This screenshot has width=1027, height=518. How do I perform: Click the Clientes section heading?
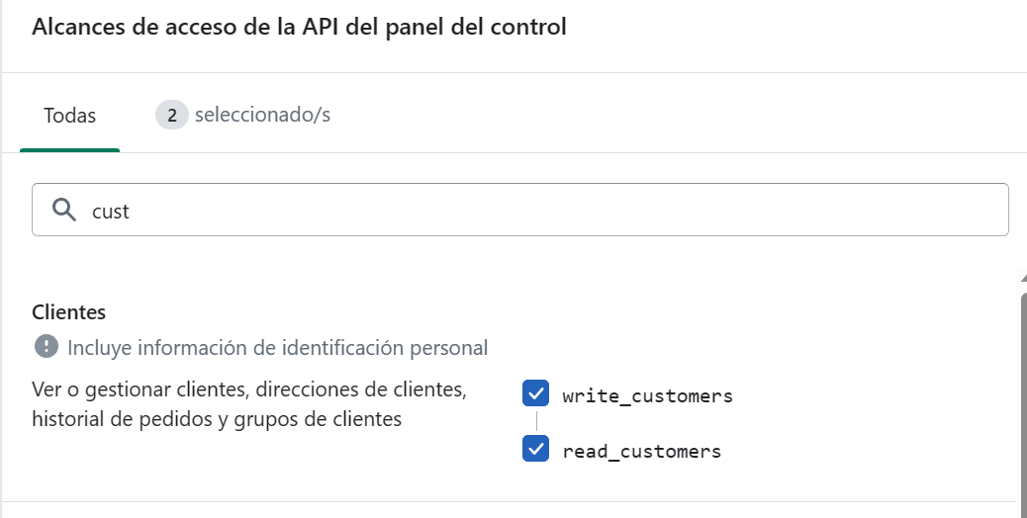(x=69, y=312)
